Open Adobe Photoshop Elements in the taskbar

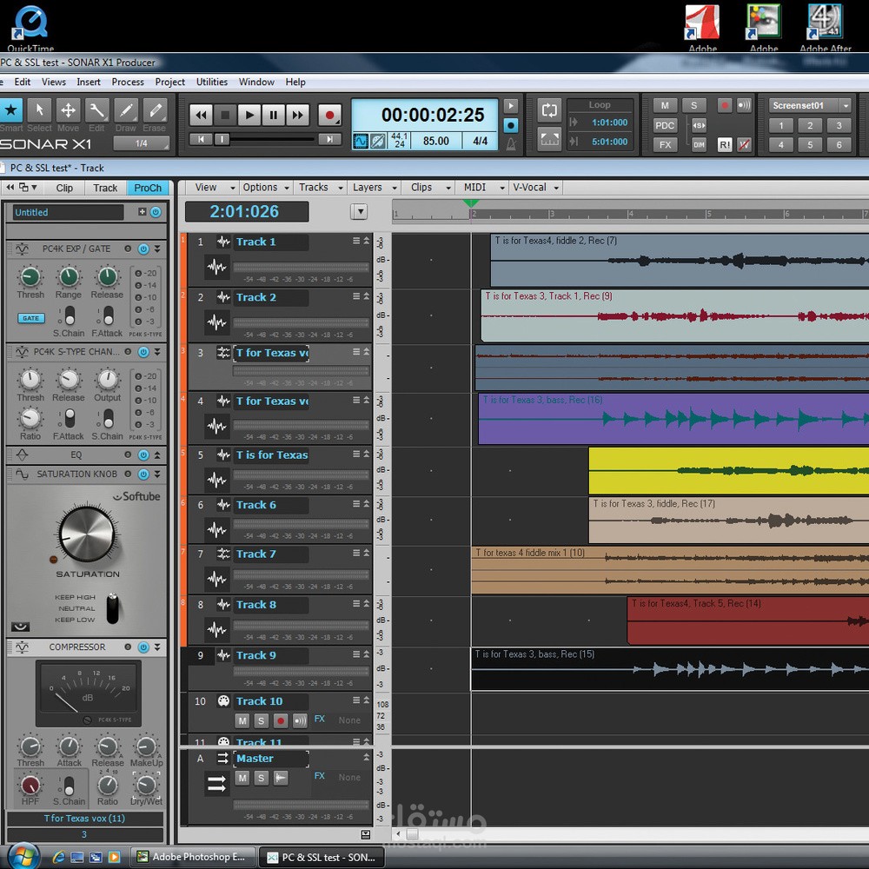194,857
